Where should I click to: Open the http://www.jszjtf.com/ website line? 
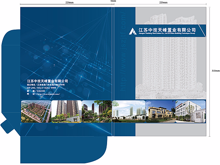[44, 94]
